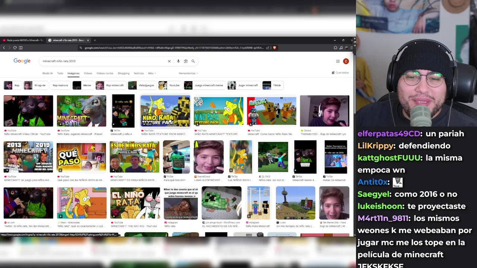Open the EL PAÍS Niños rata result thumbnail

point(273,157)
